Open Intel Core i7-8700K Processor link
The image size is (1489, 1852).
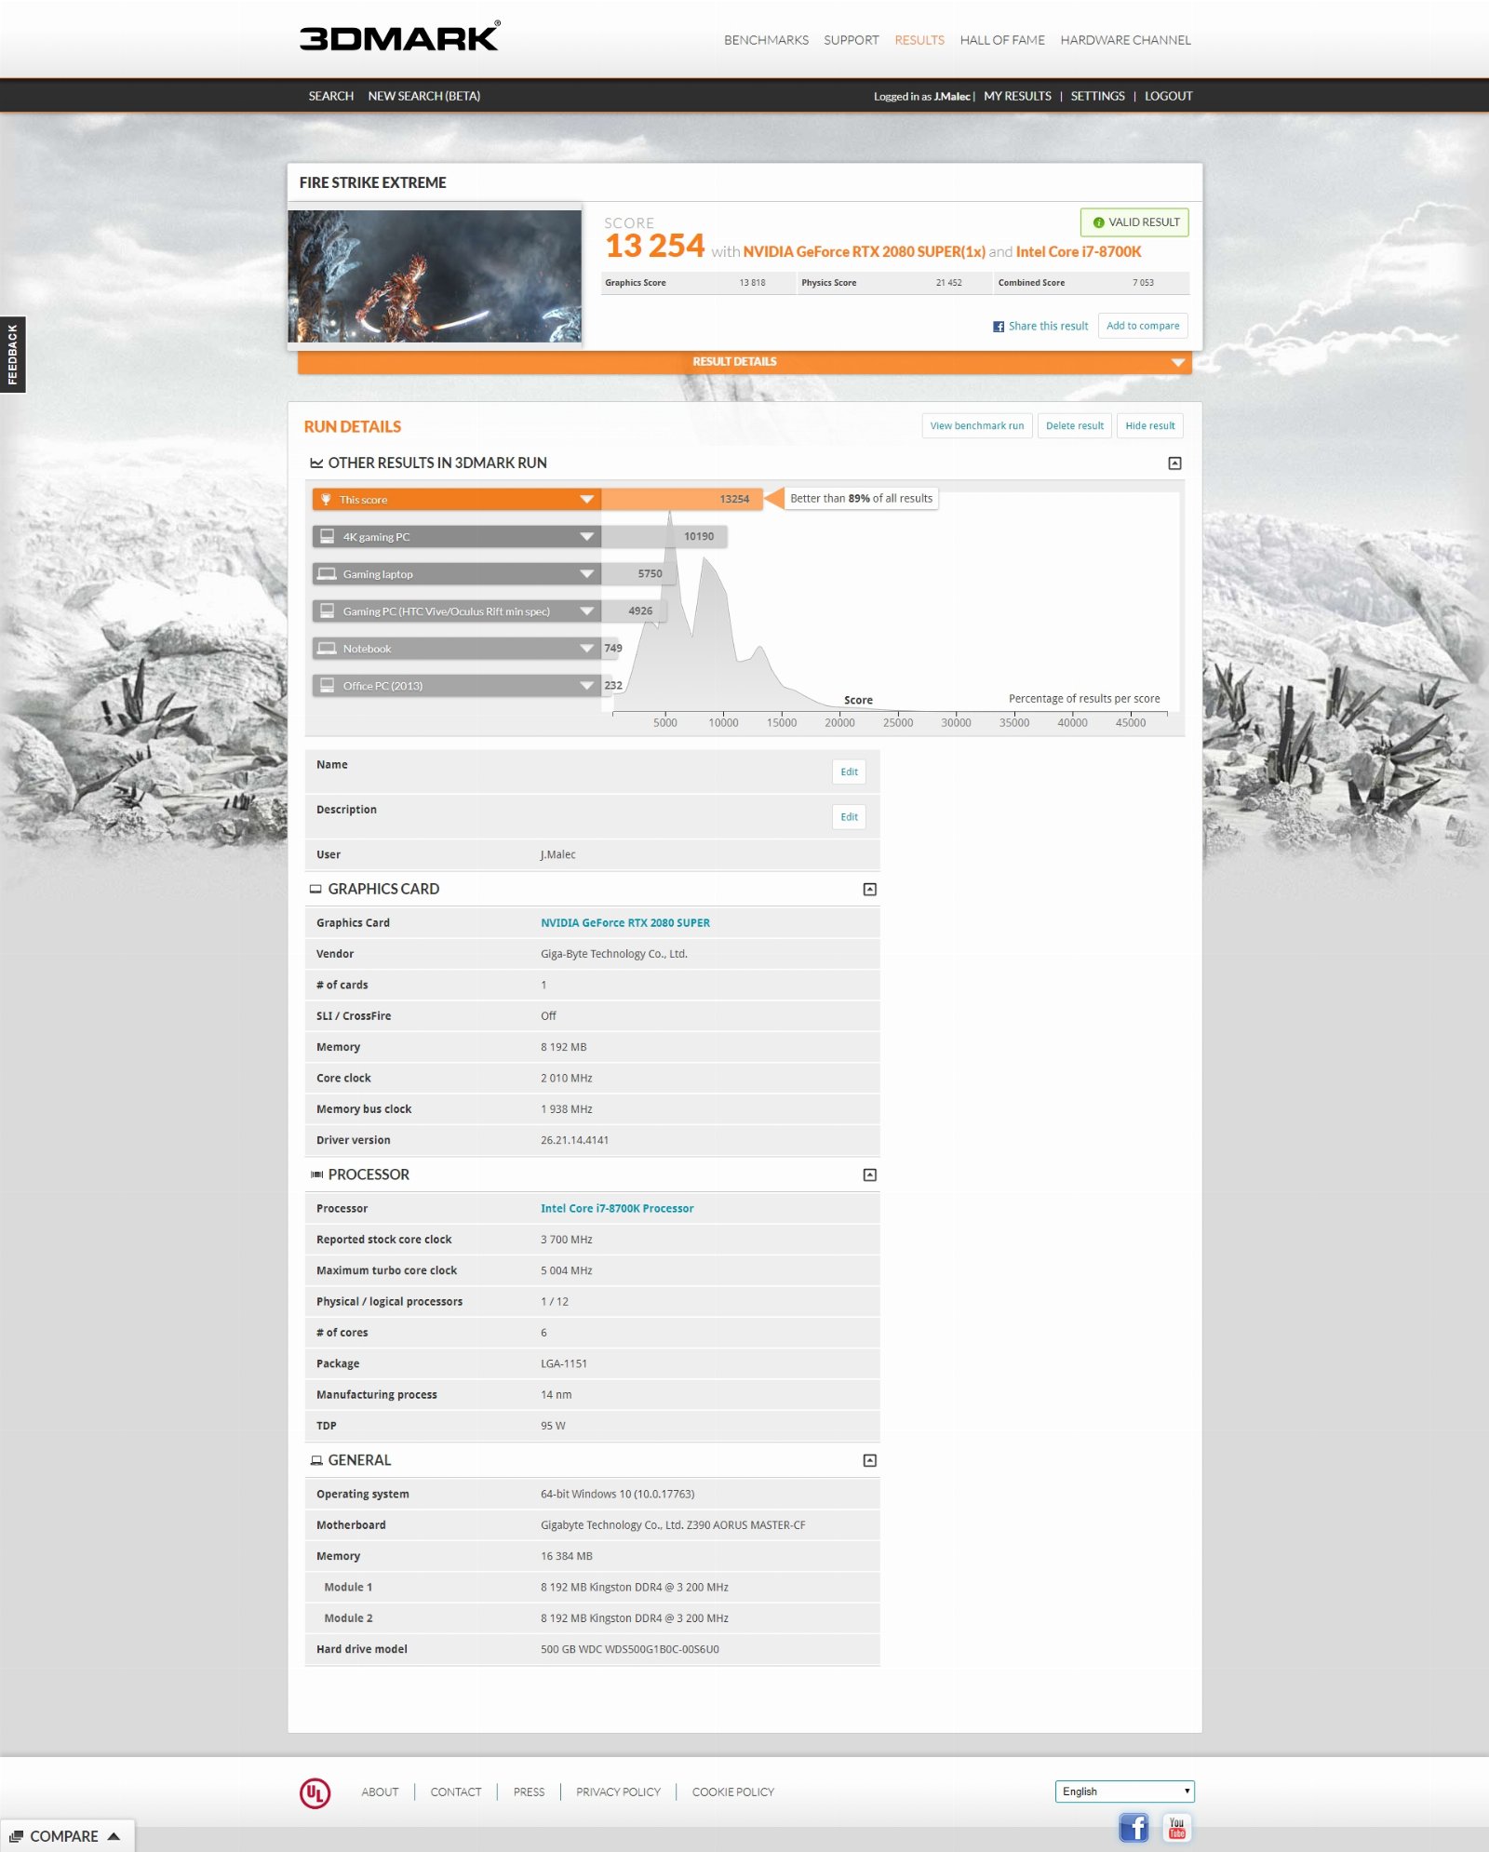tap(617, 1208)
